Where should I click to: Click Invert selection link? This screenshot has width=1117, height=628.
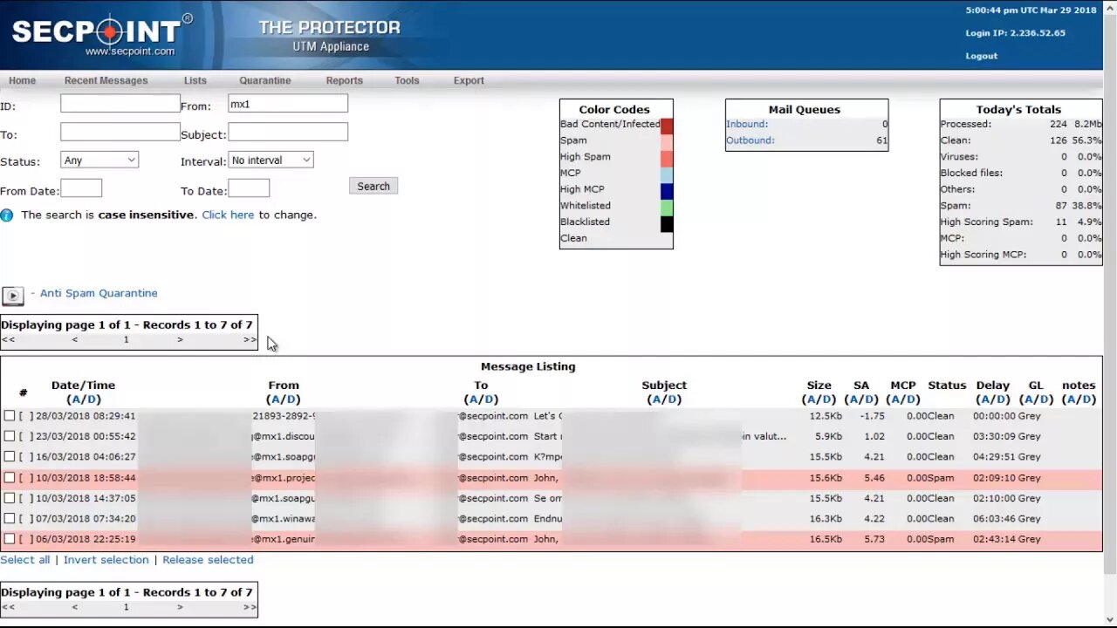point(106,560)
